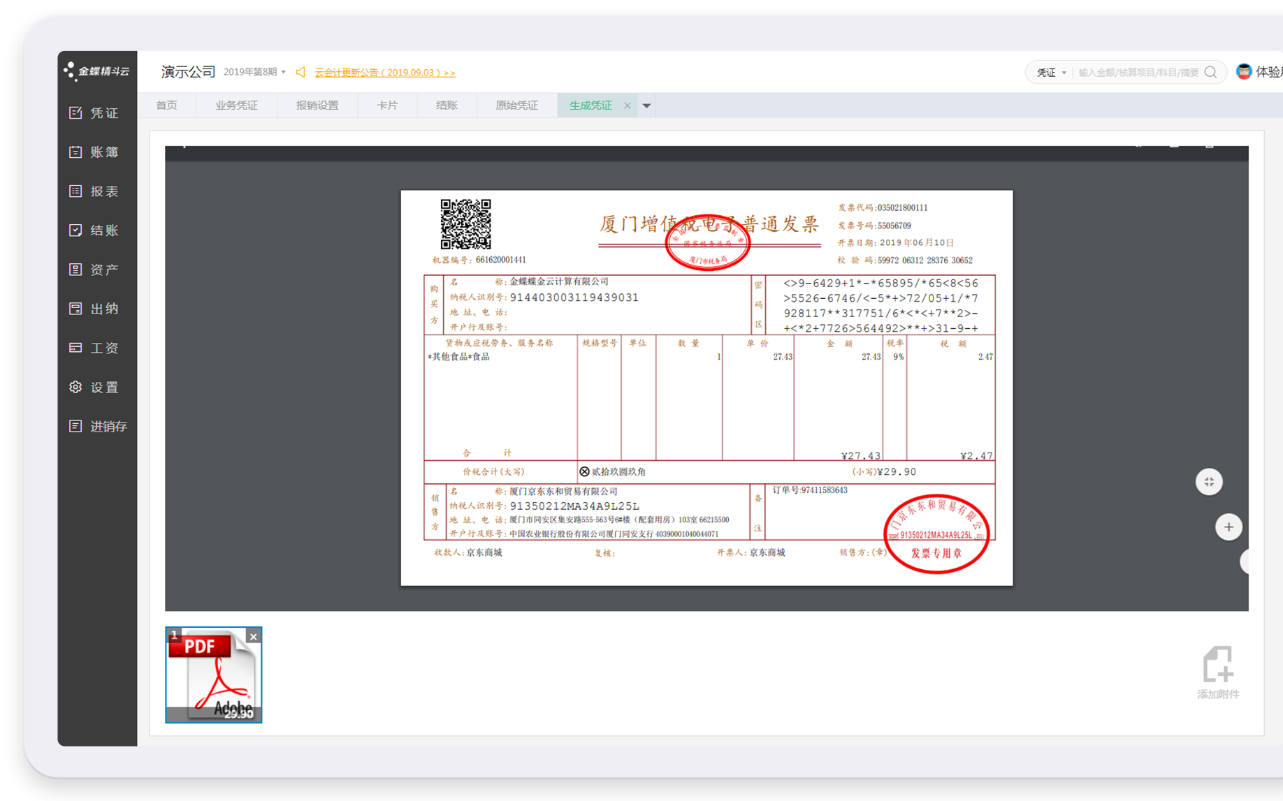Image resolution: width=1283 pixels, height=801 pixels.
Task: Open the 设置 (settings) sidebar module
Action: [x=96, y=387]
